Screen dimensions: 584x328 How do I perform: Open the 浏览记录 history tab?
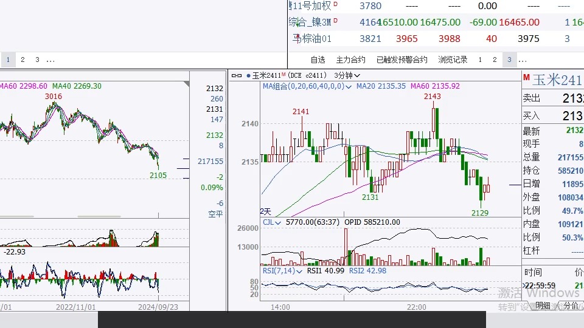(x=453, y=60)
